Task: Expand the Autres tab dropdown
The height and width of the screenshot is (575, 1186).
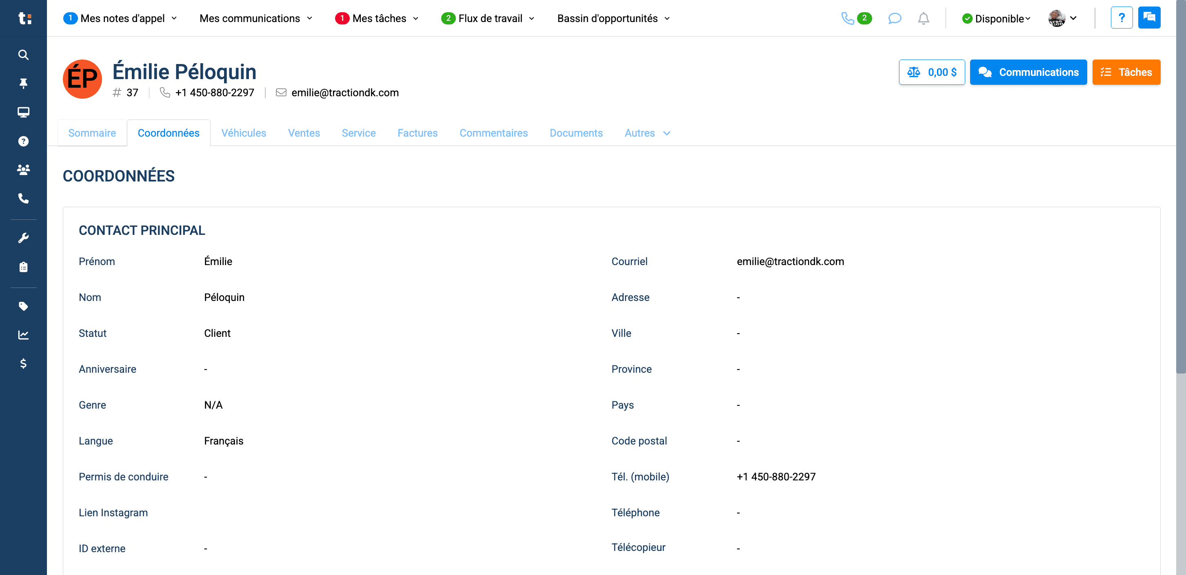Action: [x=647, y=133]
